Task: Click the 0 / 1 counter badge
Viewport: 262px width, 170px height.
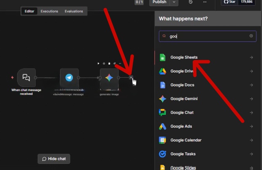Action: tap(139, 2)
